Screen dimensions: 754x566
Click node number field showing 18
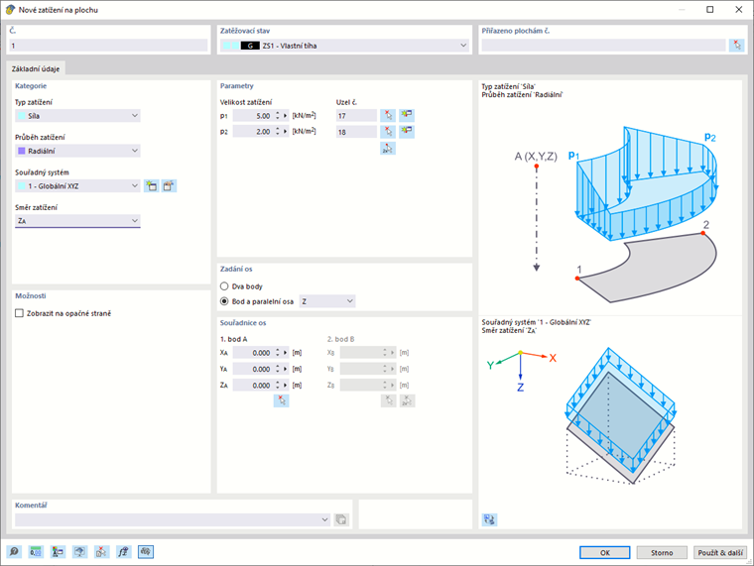coord(356,132)
